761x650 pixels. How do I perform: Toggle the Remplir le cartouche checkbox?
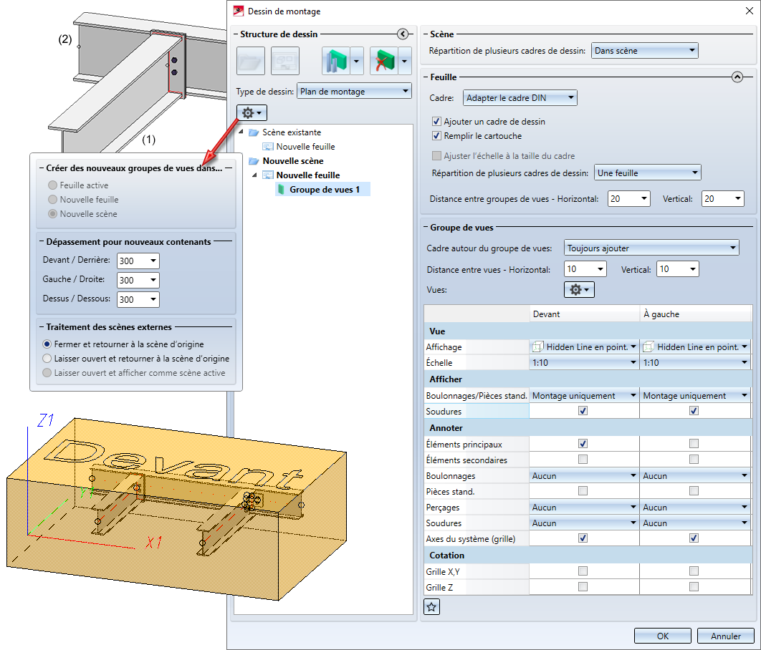pyautogui.click(x=437, y=136)
